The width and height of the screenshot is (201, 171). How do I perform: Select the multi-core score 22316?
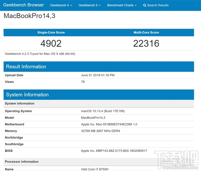pos(146,44)
